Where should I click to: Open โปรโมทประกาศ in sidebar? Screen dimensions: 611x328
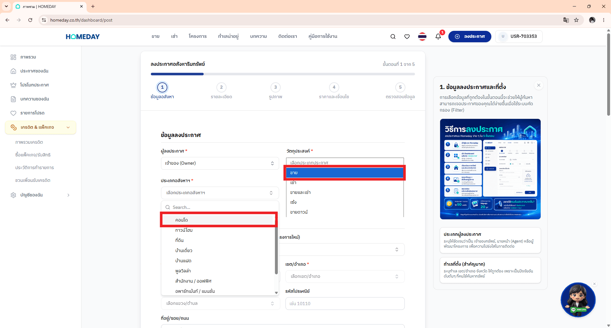click(x=34, y=85)
